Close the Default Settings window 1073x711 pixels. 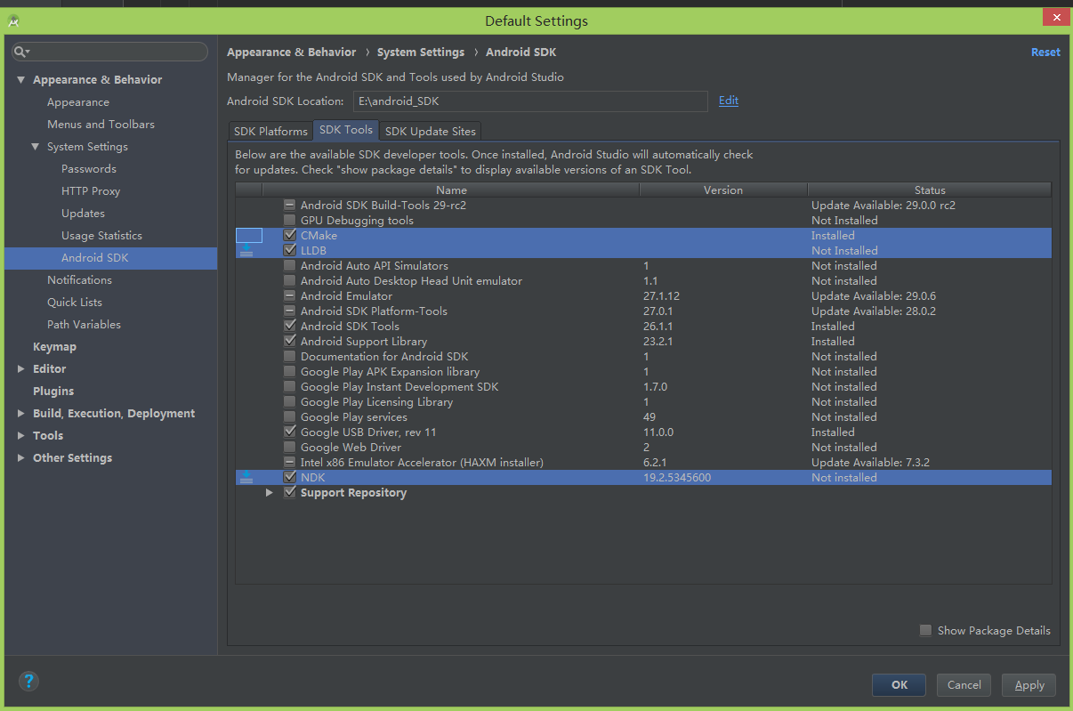1055,16
